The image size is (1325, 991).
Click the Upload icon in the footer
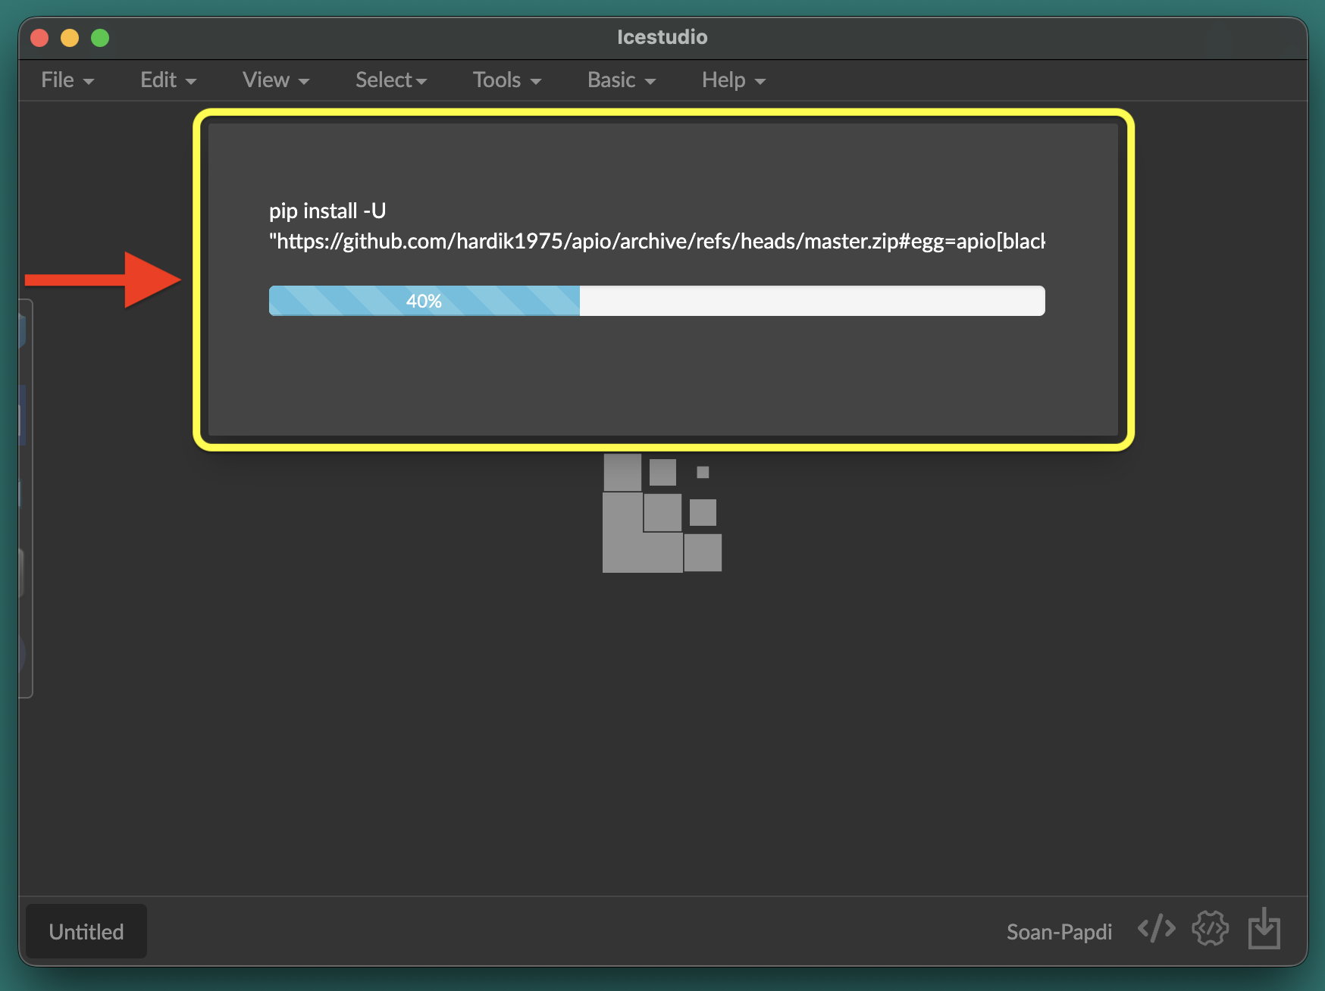[x=1264, y=928]
